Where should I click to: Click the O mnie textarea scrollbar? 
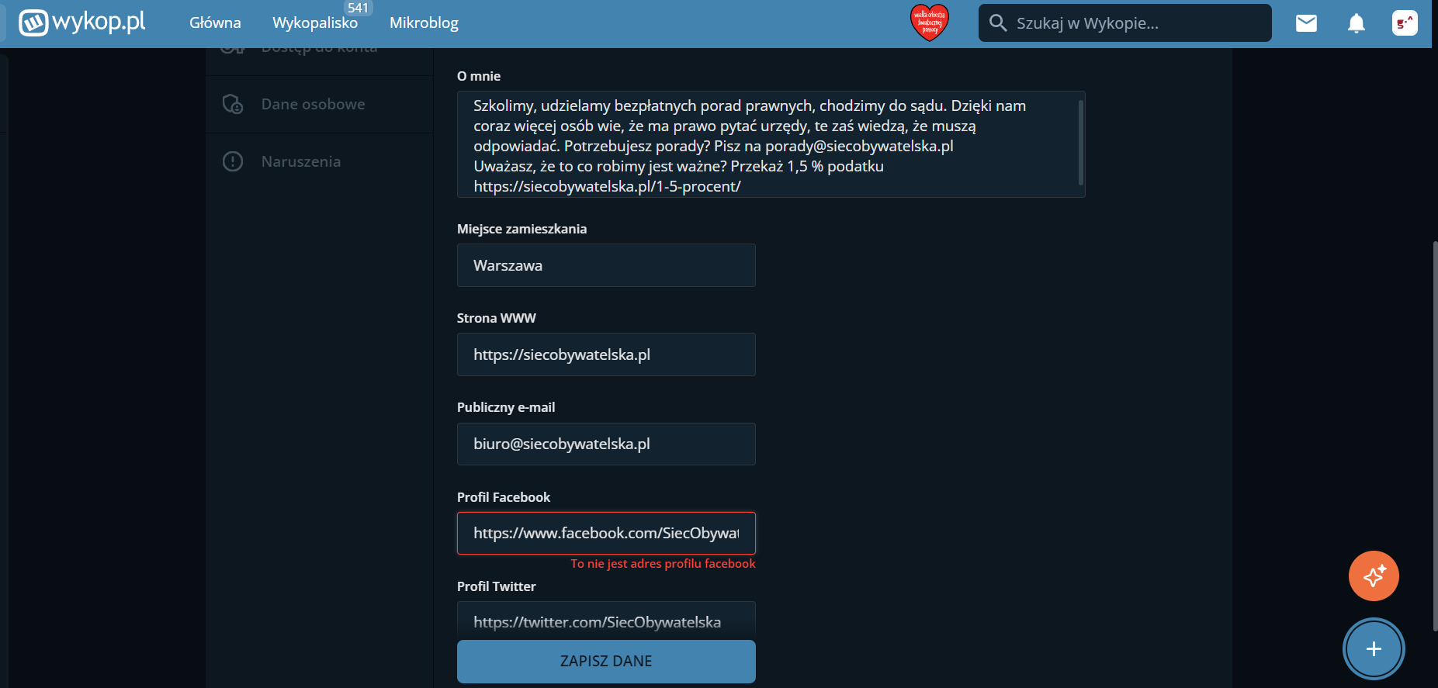tap(1080, 143)
